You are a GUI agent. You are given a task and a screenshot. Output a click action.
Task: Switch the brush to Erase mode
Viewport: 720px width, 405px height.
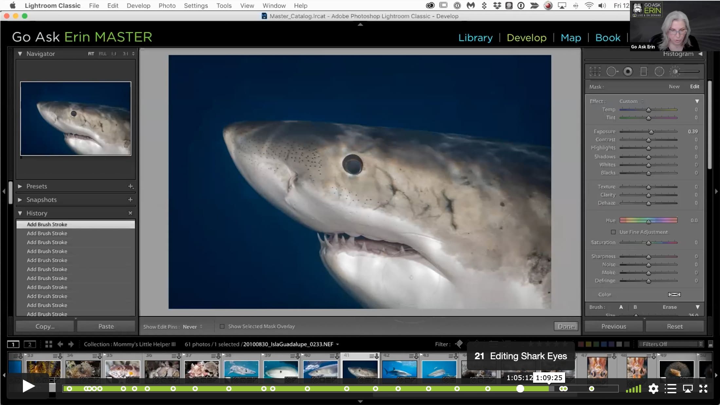tap(670, 307)
